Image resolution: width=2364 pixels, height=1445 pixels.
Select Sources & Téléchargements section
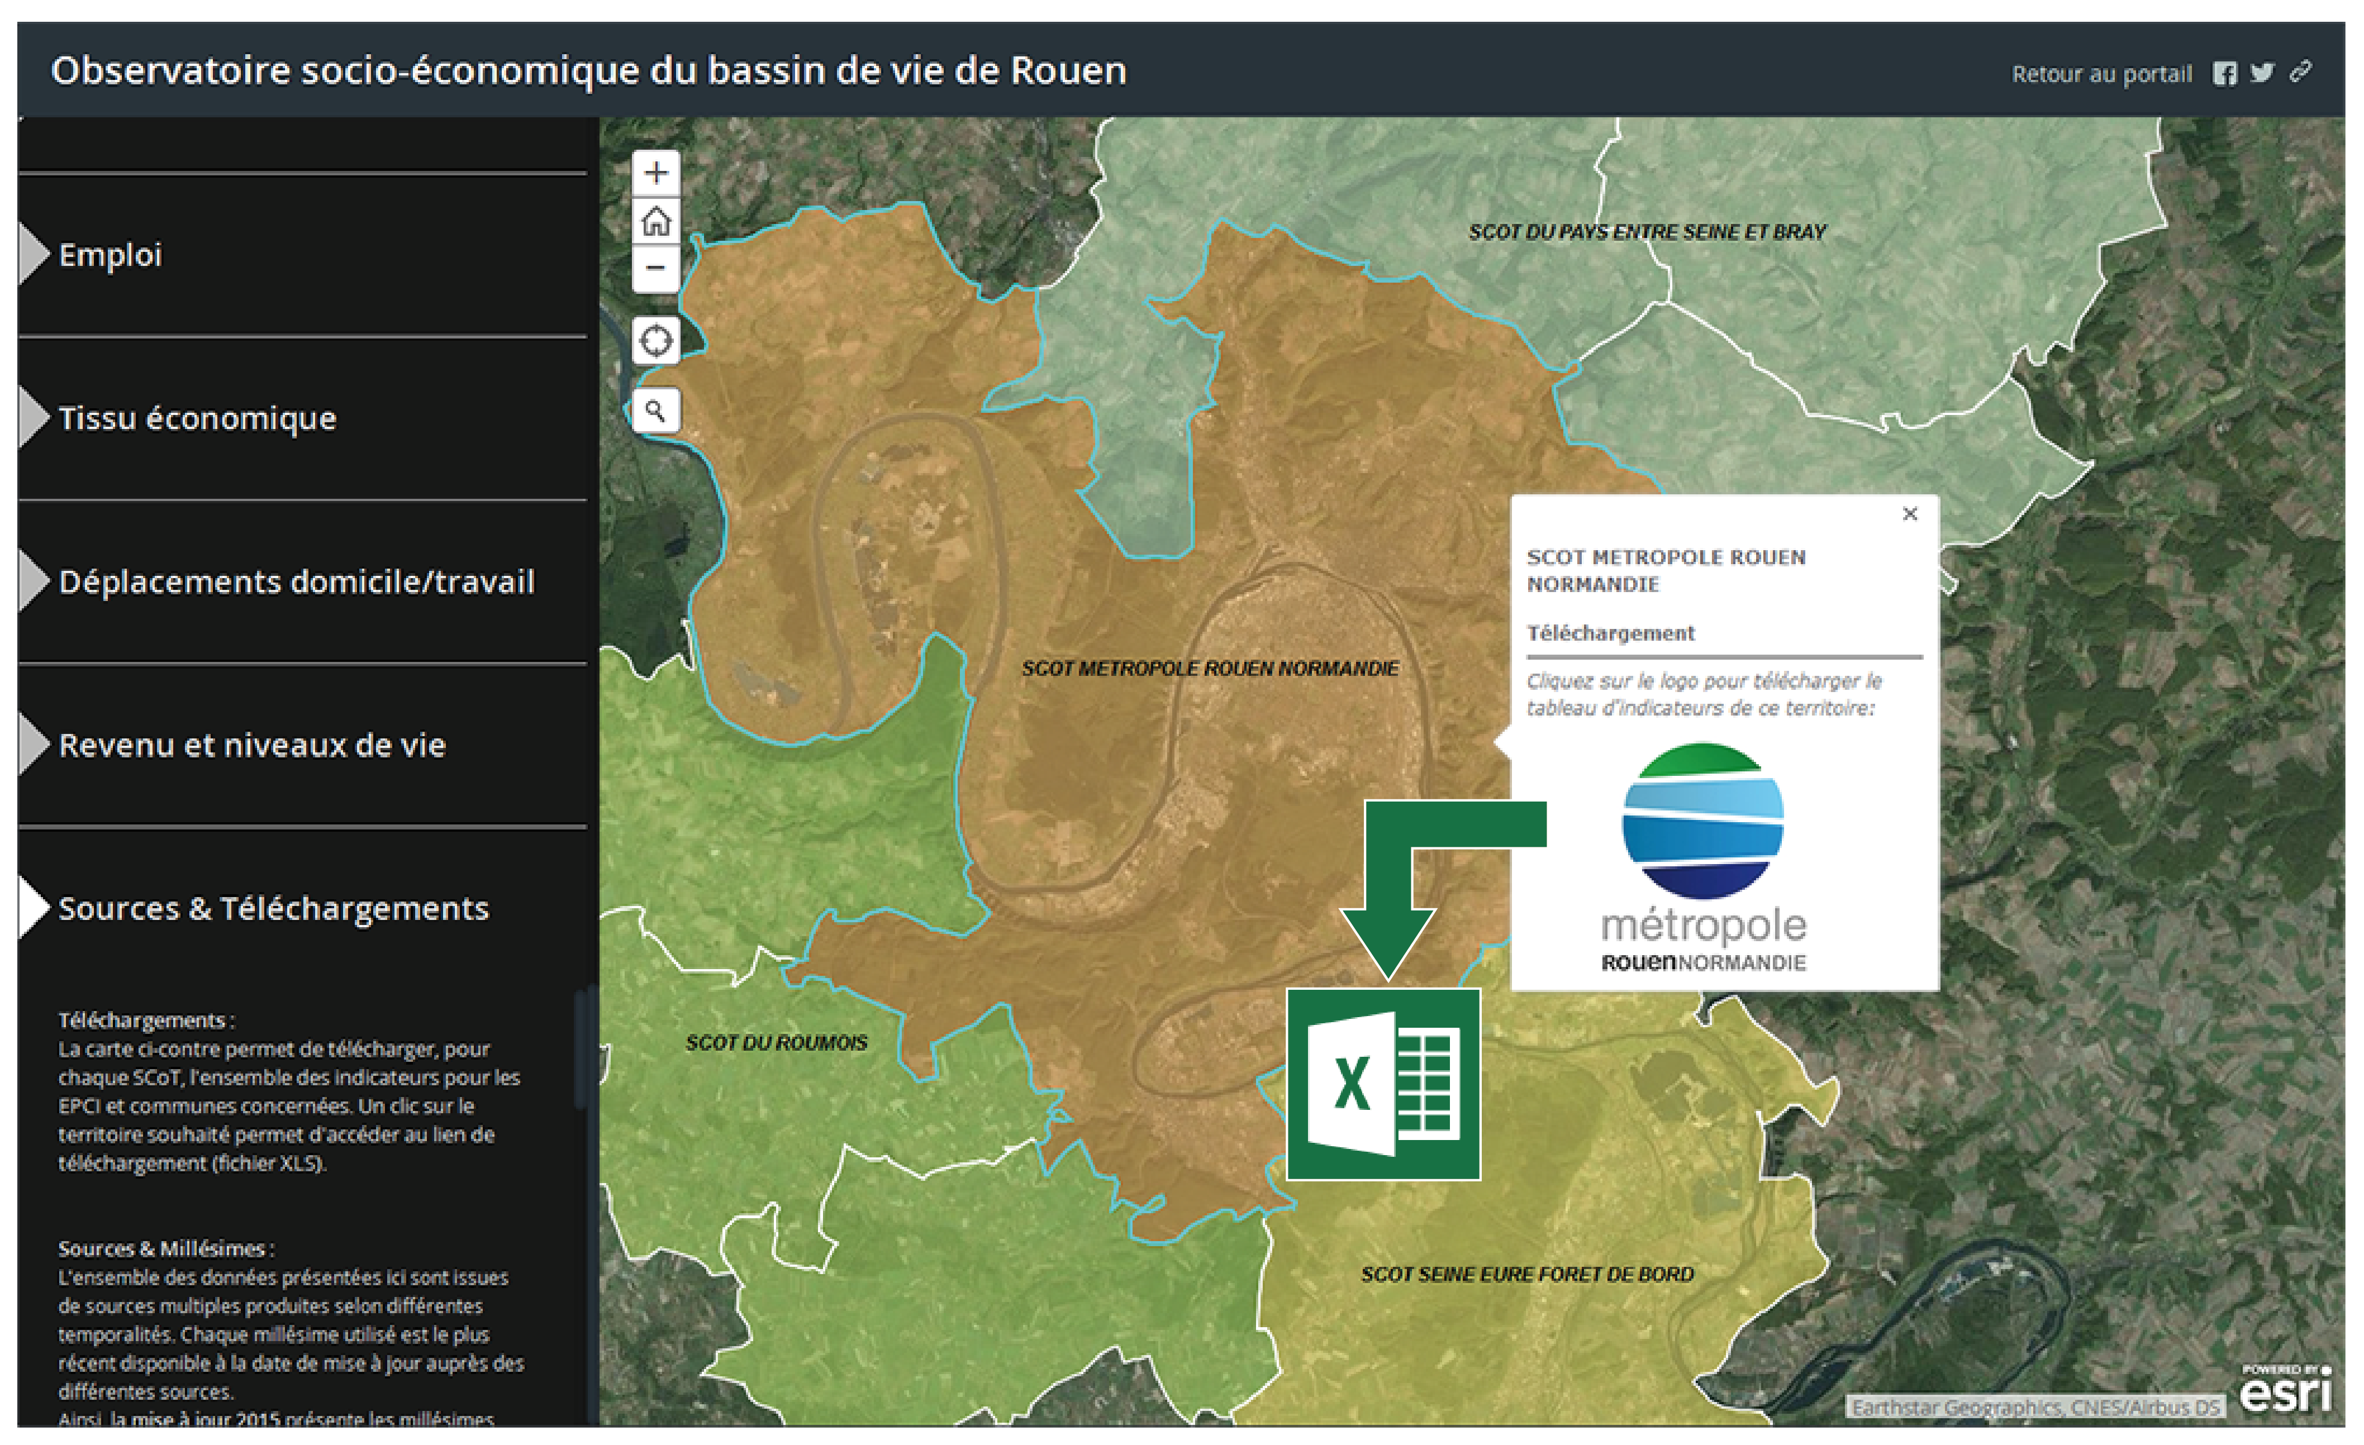point(302,908)
